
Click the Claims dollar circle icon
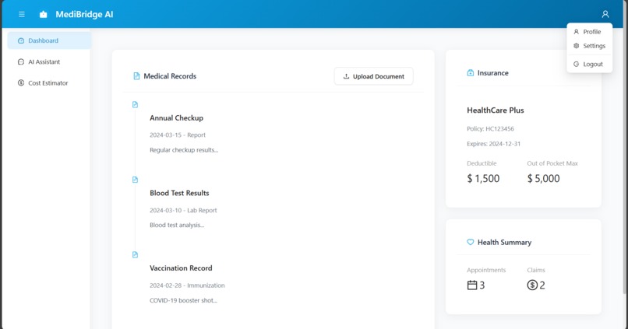point(532,285)
